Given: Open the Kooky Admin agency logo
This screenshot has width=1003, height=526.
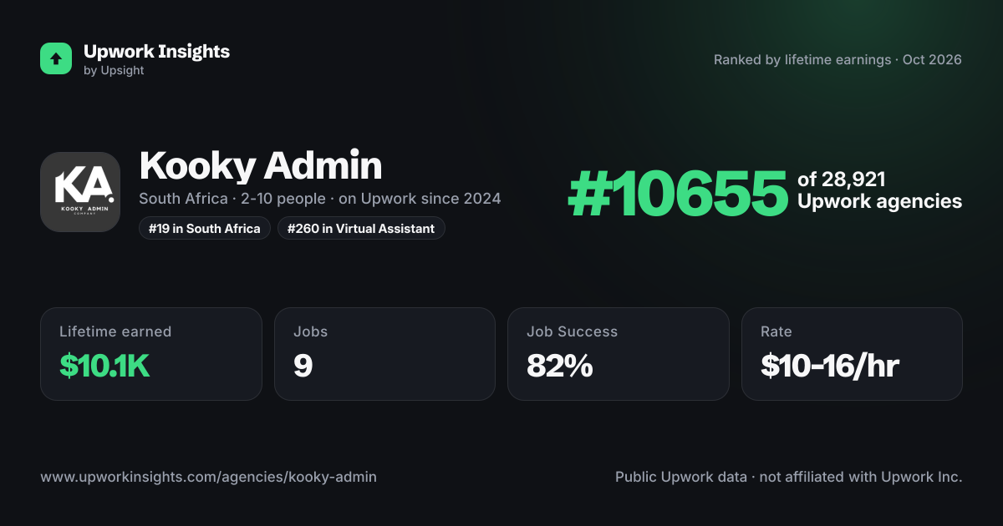Looking at the screenshot, I should coord(80,192).
